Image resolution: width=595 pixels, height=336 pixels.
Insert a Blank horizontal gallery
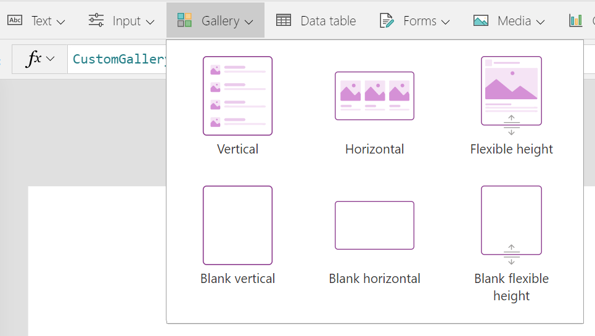coord(374,225)
